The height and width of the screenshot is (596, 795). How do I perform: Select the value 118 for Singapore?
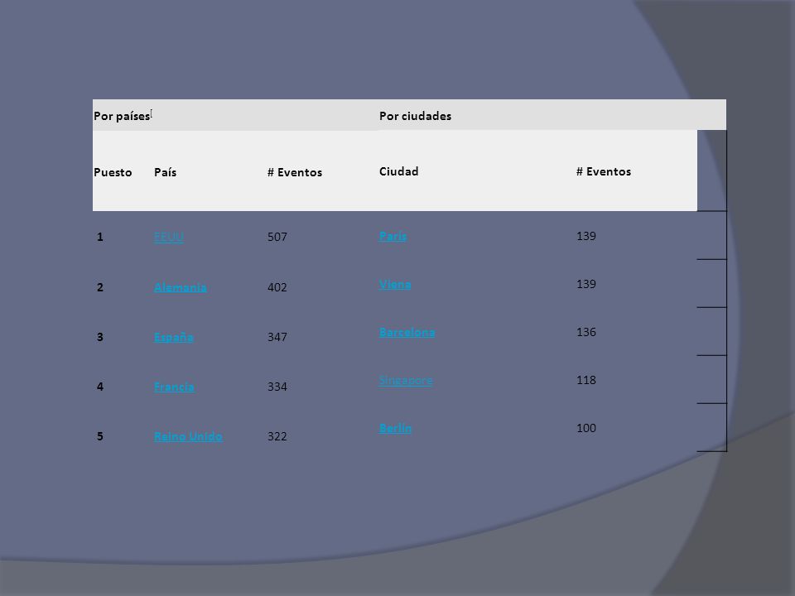pyautogui.click(x=586, y=380)
